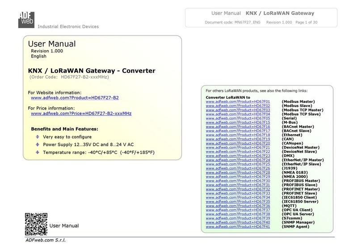
Task: Click the 'Converter LoRaWAN to' heading
Action: point(228,97)
